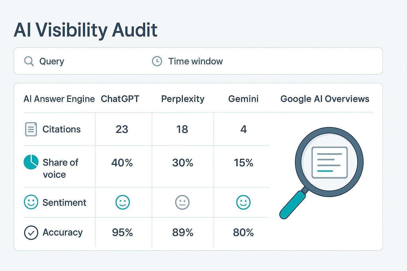Viewport: 407px width, 271px height.
Task: Toggle the Accuracy row checkmark on
Action: click(31, 232)
